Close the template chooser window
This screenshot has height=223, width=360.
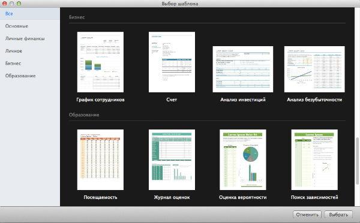pos(4,4)
